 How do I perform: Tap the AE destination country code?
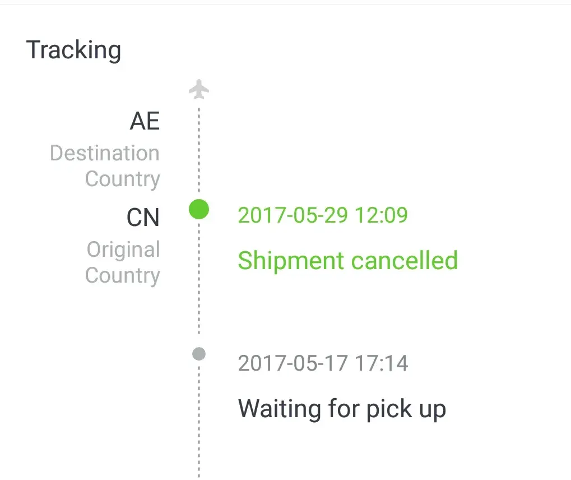tap(145, 121)
